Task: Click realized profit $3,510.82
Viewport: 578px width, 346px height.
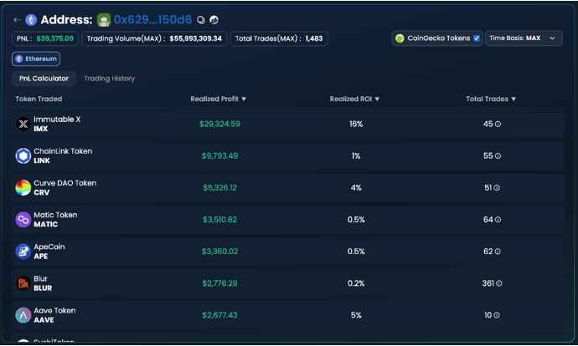Action: coord(219,220)
